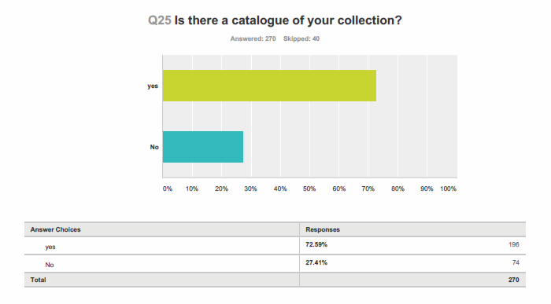This screenshot has width=551, height=304.
Task: Click the 70% axis tick
Action: pos(368,189)
